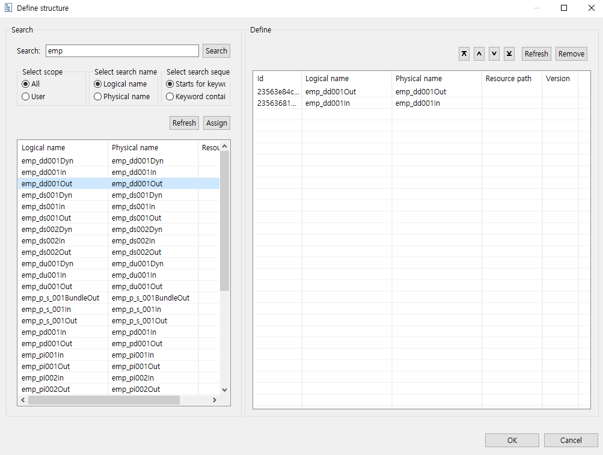Click into the Search text field
The height and width of the screenshot is (455, 603).
tap(122, 51)
